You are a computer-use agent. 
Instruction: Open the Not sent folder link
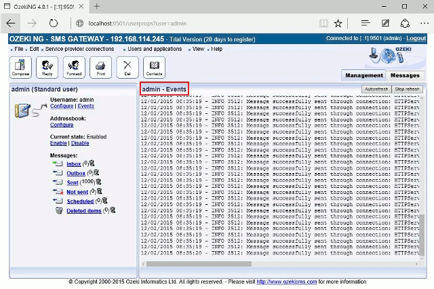77,192
